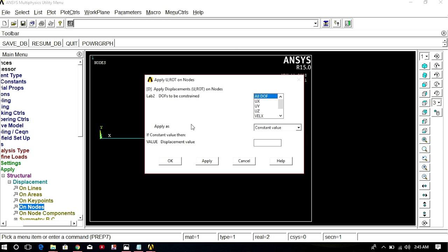Click the Pan Model Up icon
Viewport: 448px width, 252px height.
coord(425,205)
